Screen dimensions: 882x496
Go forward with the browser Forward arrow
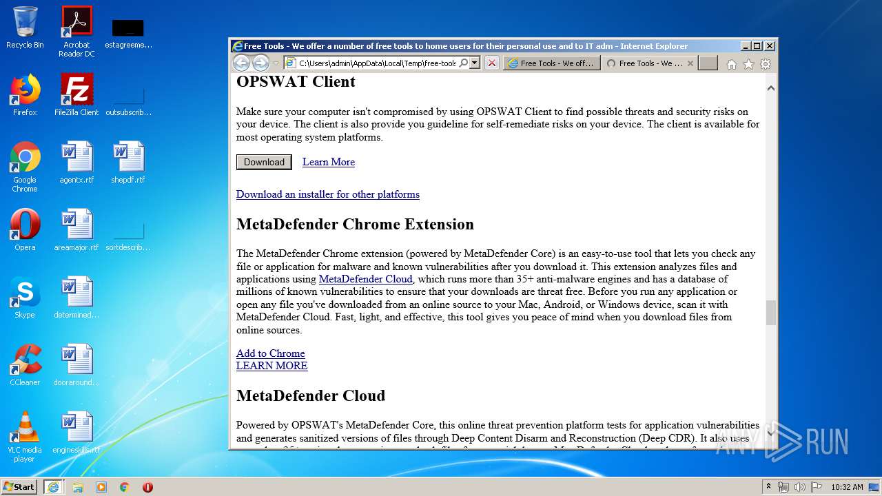[x=260, y=63]
